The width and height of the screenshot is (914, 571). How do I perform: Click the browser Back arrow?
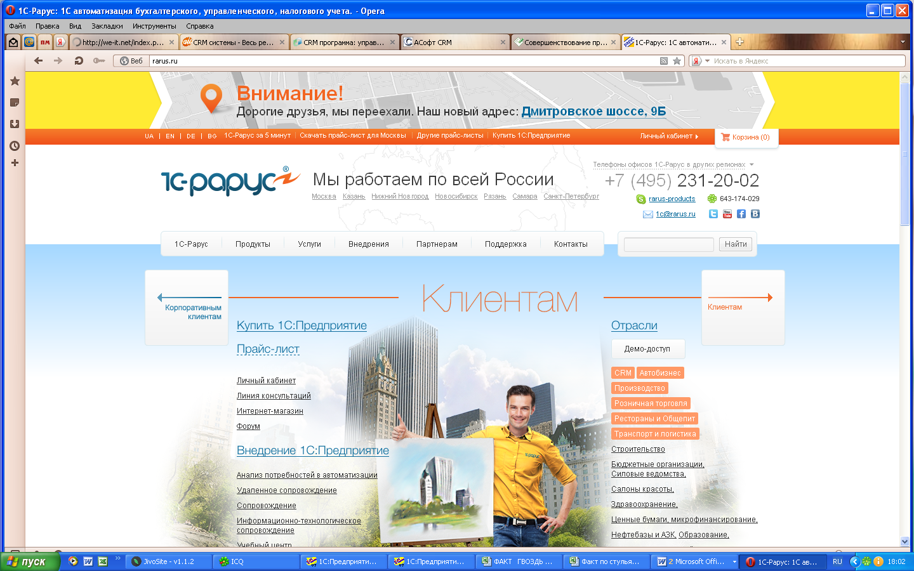(x=38, y=61)
